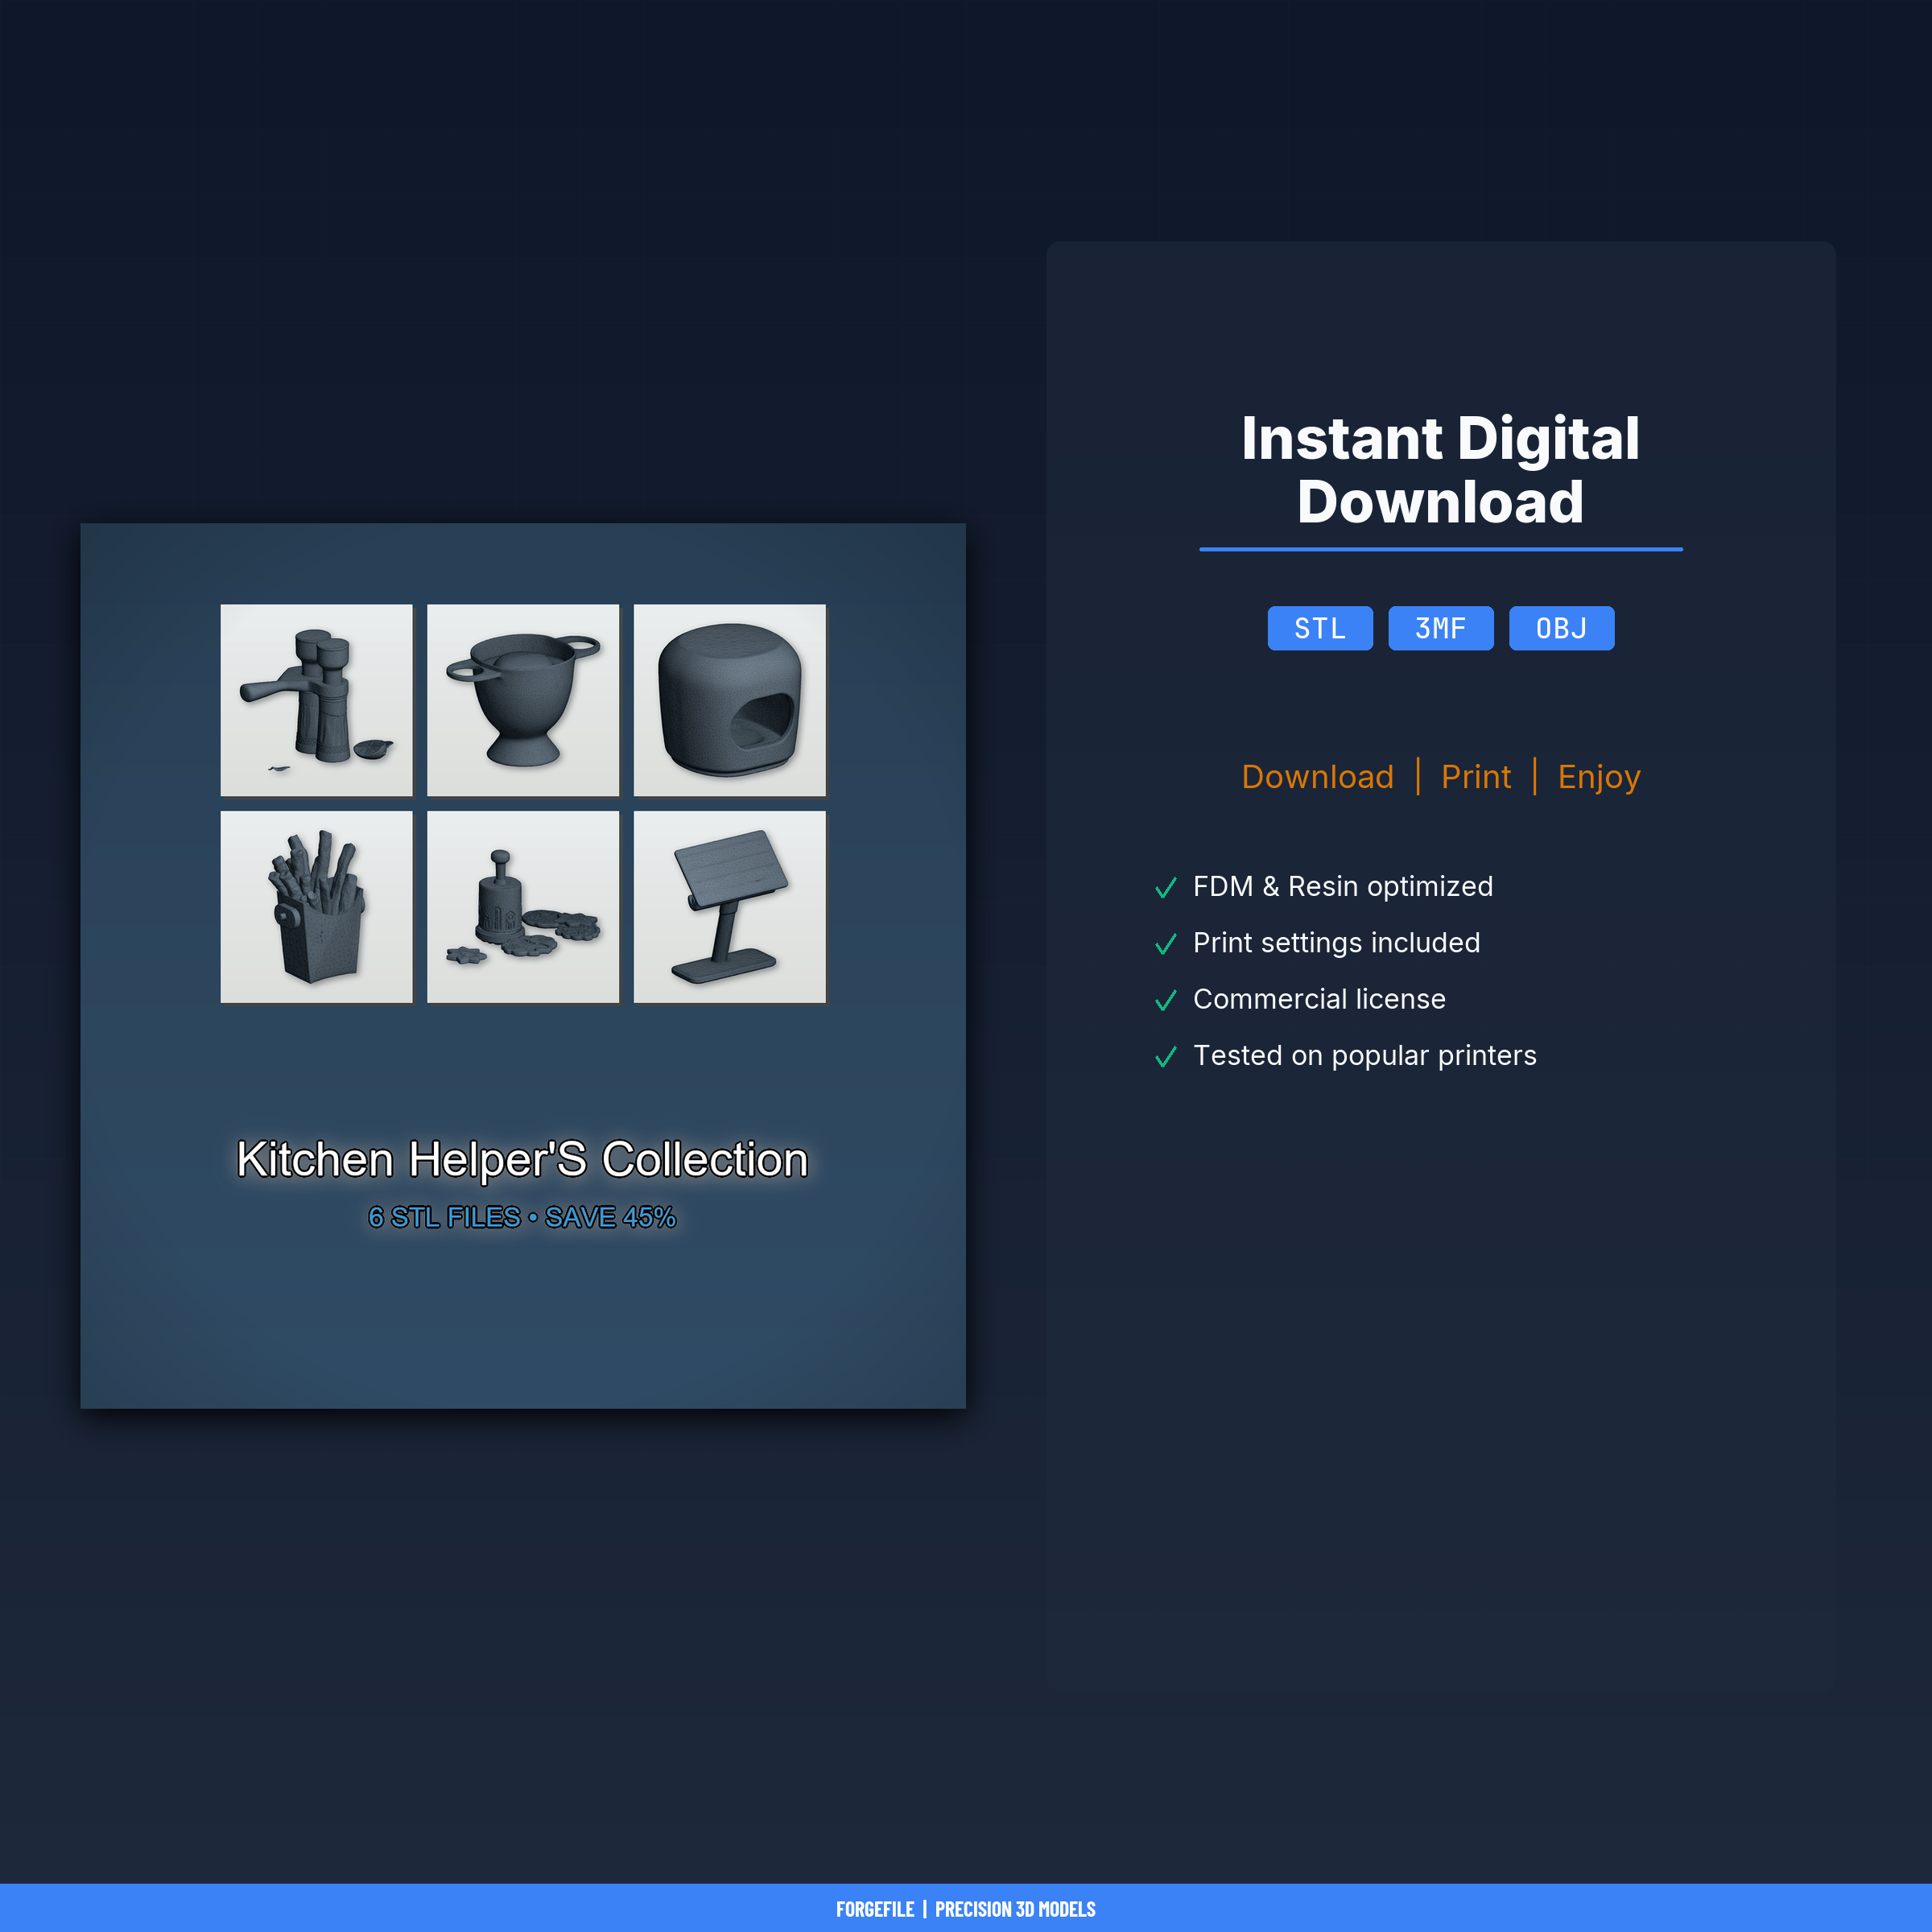Click 'PRECISION 3D MODELS' footer text
The width and height of the screenshot is (1932, 1932).
coord(1015,1909)
